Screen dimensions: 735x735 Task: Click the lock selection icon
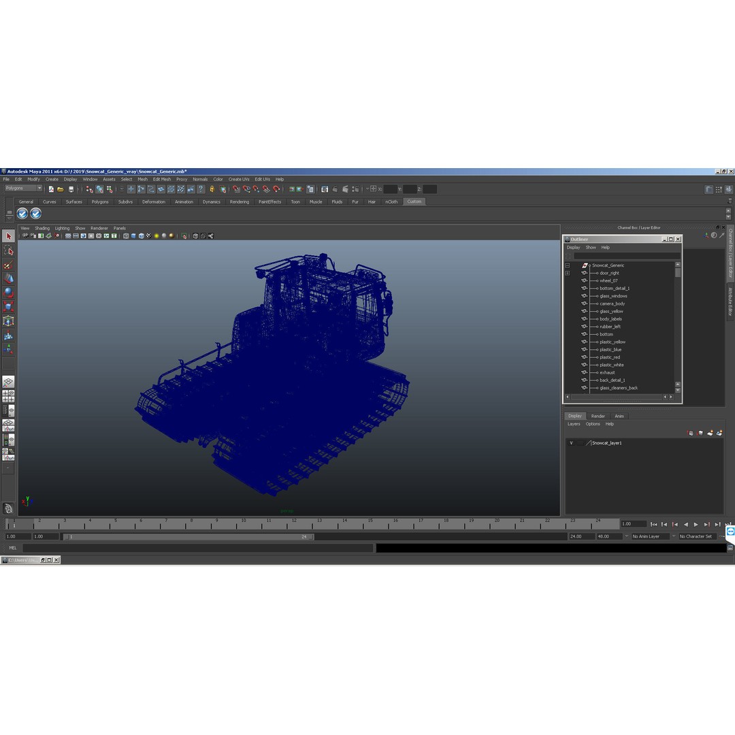coord(212,189)
